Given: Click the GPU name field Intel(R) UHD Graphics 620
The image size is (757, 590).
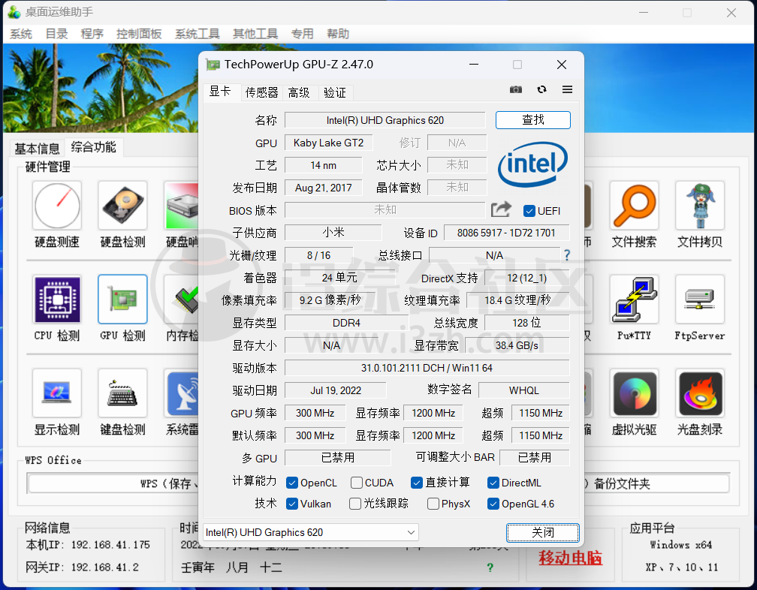Looking at the screenshot, I should 385,120.
